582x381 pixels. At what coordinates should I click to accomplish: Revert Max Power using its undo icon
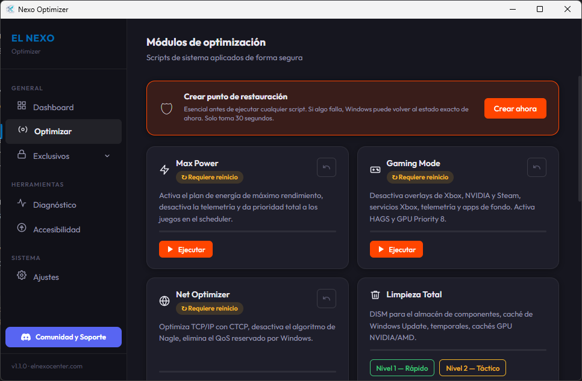326,167
